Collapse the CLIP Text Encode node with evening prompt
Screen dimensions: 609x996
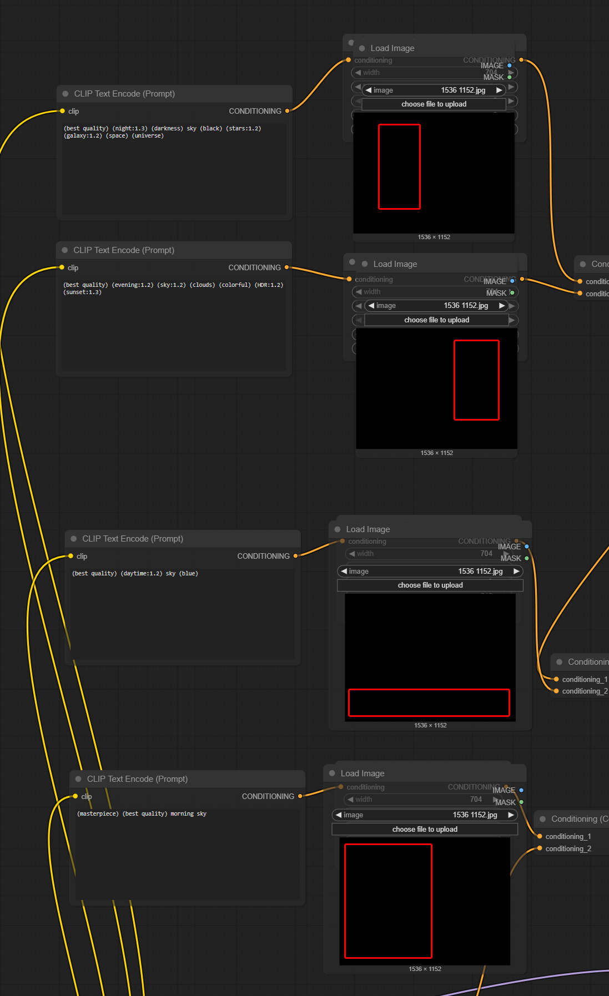pyautogui.click(x=65, y=250)
